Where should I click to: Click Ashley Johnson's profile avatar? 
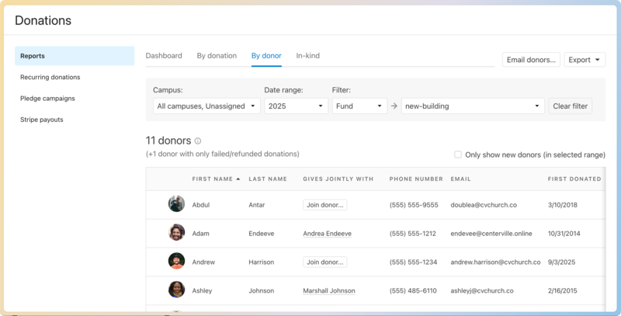(x=176, y=290)
